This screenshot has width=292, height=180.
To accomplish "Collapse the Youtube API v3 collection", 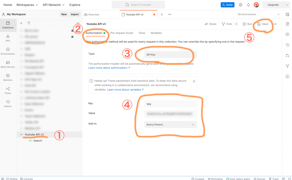I will pos(21,134).
